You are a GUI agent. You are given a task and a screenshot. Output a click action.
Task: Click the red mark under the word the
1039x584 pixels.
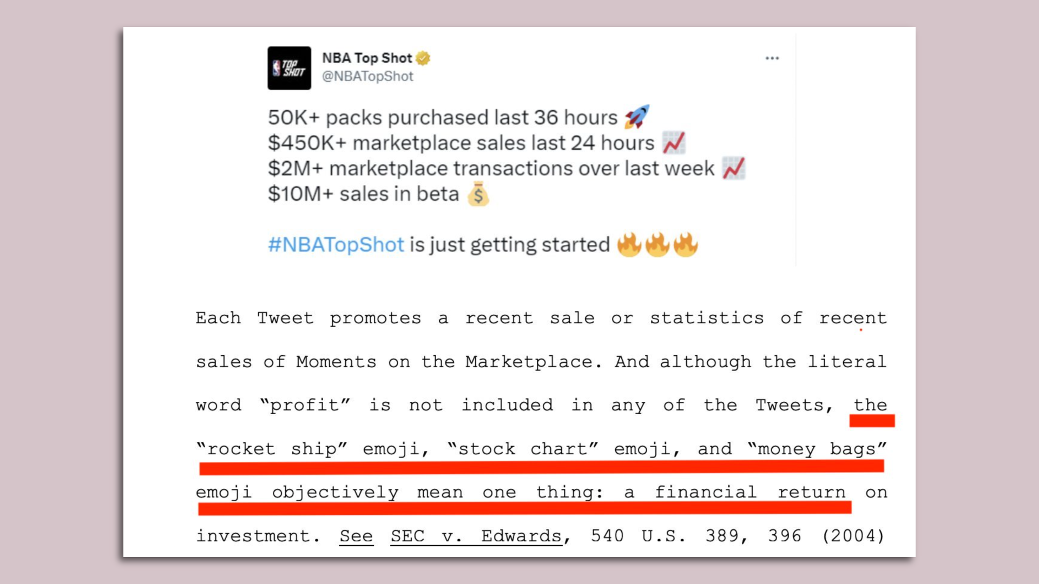pos(872,421)
